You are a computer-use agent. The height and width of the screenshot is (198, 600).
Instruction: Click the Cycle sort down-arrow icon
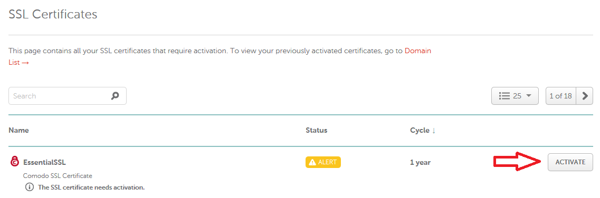434,131
